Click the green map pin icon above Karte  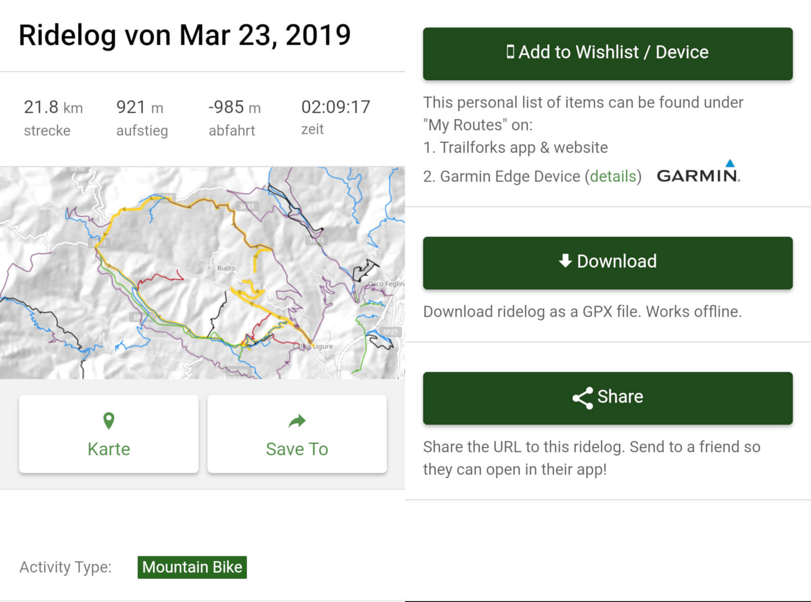click(109, 421)
